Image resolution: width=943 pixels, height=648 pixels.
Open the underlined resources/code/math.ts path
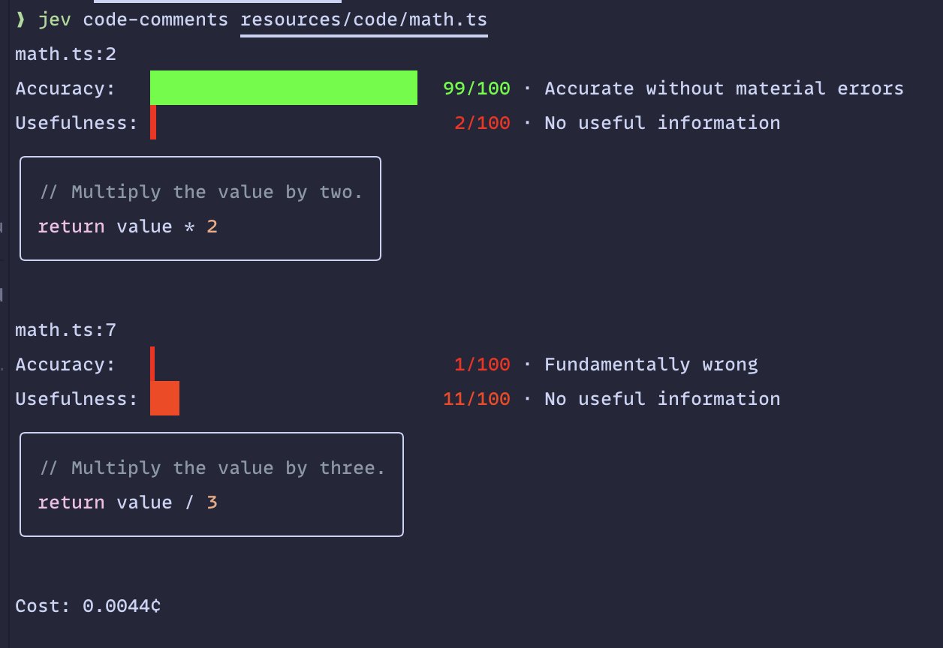tap(364, 20)
